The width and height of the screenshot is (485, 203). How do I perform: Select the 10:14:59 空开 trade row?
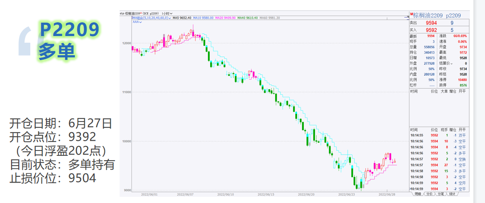pos(439,183)
